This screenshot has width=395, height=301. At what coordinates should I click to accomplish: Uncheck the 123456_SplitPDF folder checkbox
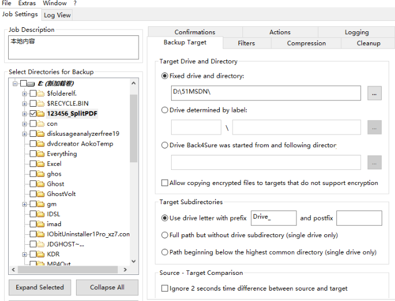click(x=32, y=114)
